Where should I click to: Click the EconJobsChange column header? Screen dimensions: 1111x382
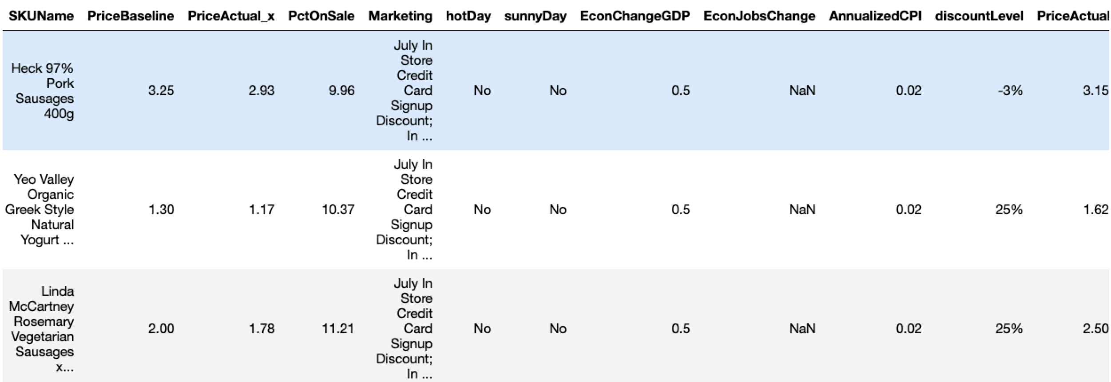(759, 16)
